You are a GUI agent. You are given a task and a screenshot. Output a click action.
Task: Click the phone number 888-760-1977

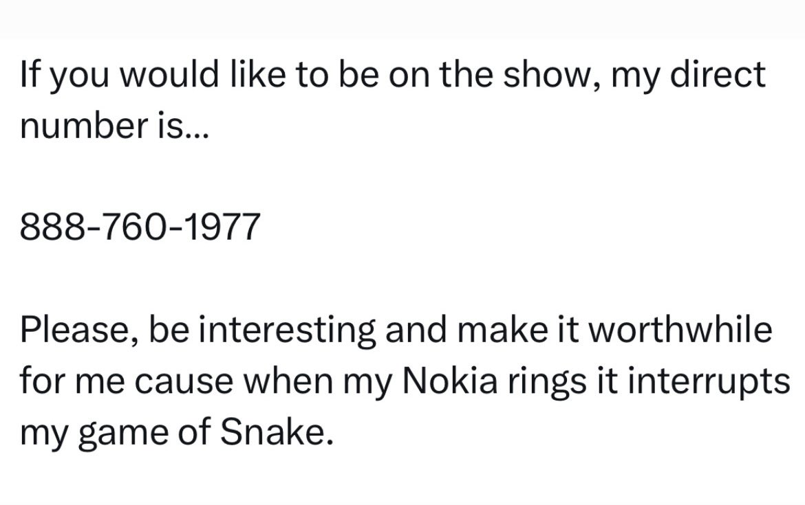click(x=140, y=227)
